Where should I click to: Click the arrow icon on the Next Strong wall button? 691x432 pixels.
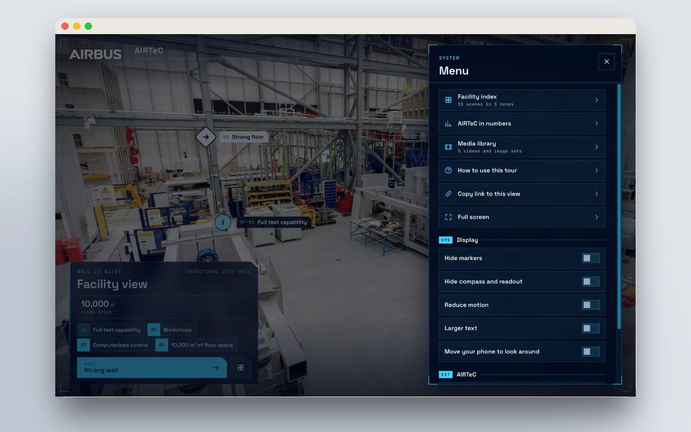216,368
